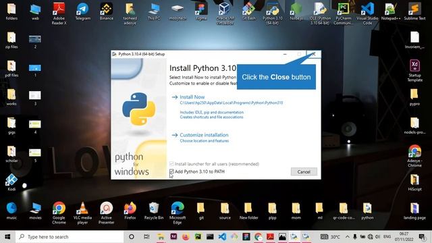The width and height of the screenshot is (432, 243).
Task: Select the mobytech drive icon
Action: pyautogui.click(x=178, y=11)
